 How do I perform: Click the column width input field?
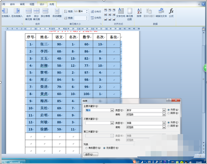[x=80, y=18]
